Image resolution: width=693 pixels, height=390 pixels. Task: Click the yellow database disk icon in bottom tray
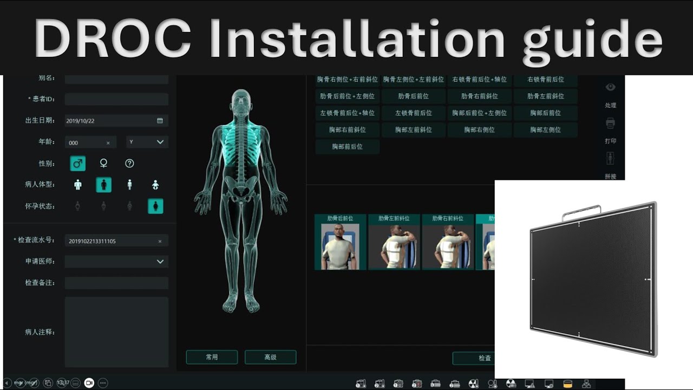(x=567, y=384)
